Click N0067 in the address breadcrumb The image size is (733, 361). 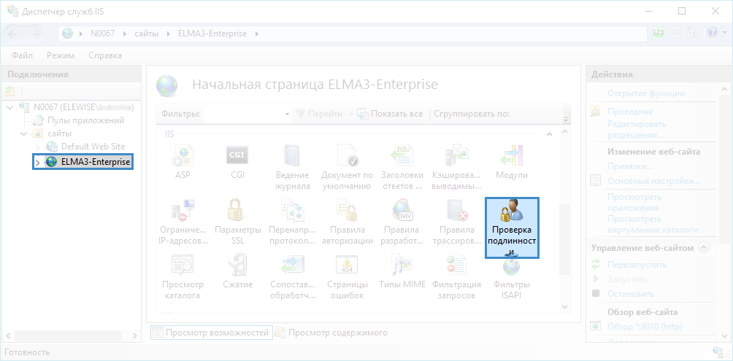[x=104, y=34]
